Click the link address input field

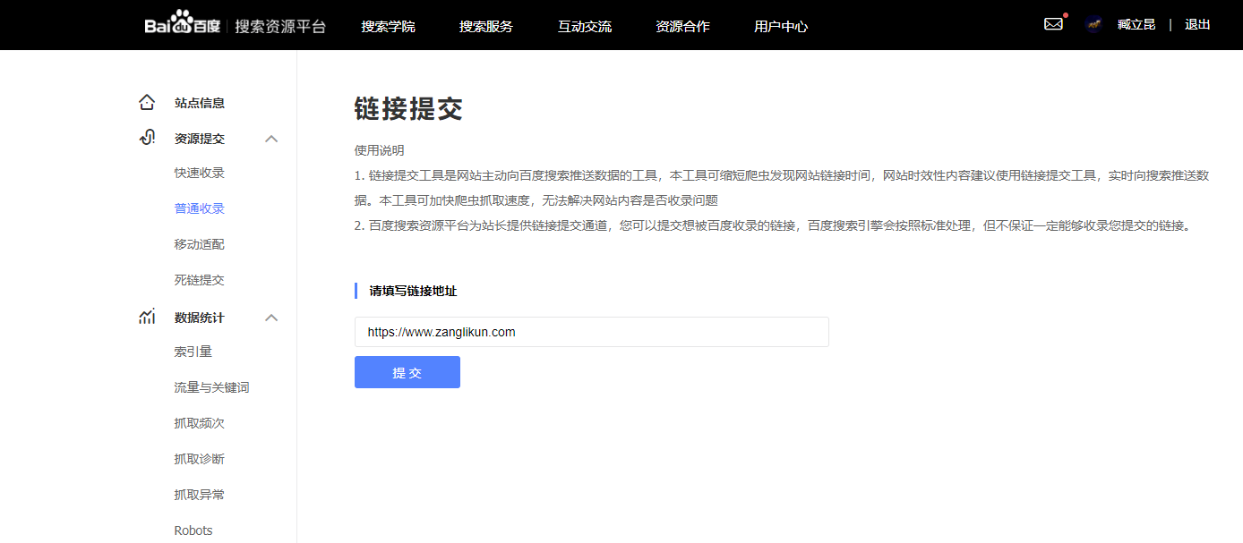(x=591, y=332)
